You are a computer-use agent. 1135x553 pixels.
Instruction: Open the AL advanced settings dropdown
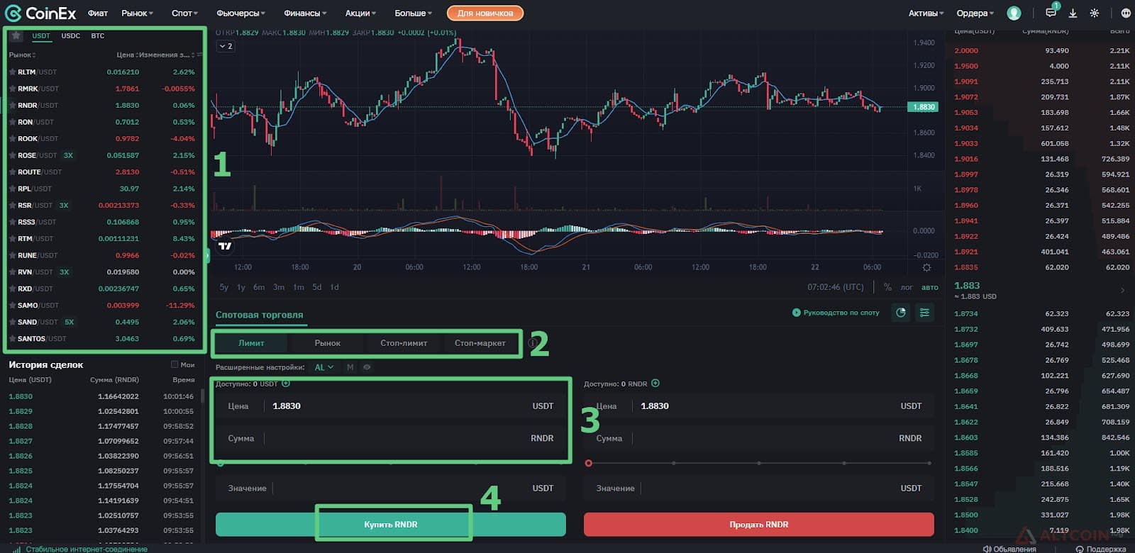323,367
